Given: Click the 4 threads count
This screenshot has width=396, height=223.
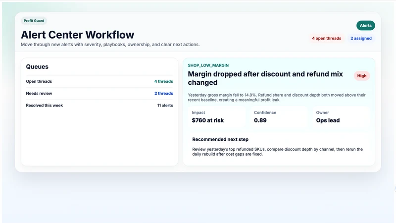Looking at the screenshot, I should coord(164,81).
